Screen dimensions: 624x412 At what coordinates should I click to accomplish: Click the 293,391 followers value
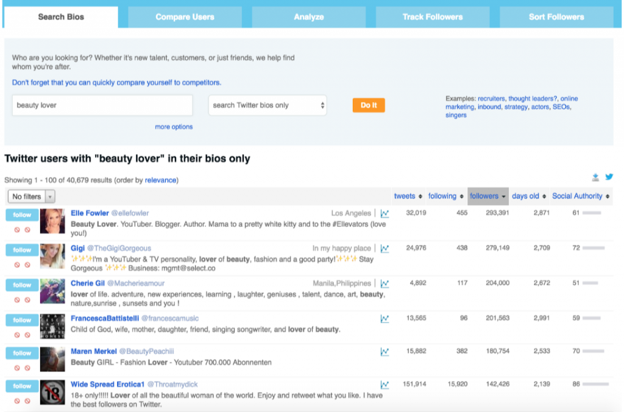497,213
